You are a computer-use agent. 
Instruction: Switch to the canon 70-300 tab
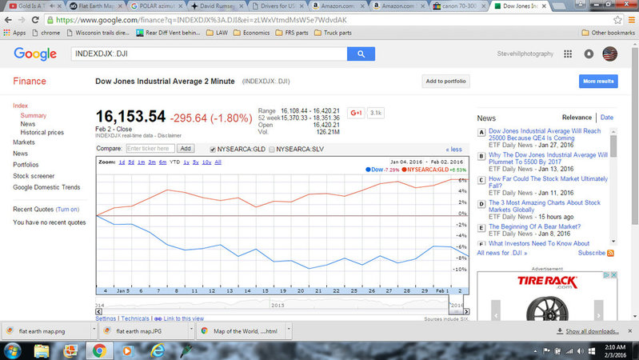point(459,6)
